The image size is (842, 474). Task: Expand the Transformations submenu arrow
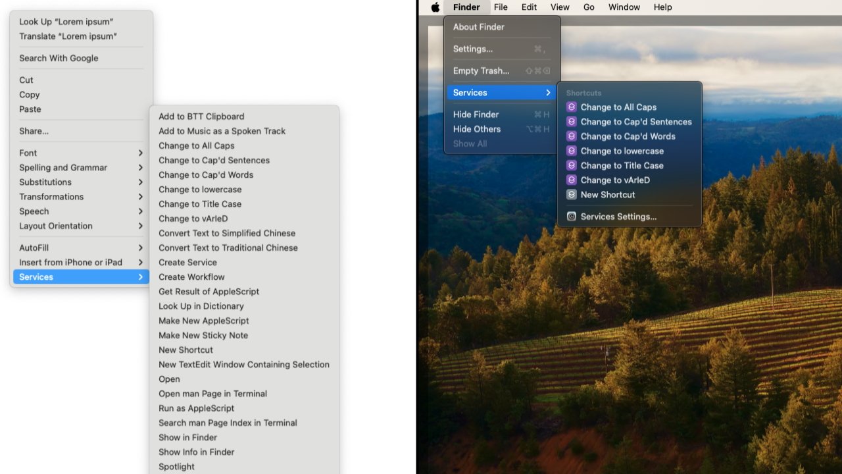(140, 196)
